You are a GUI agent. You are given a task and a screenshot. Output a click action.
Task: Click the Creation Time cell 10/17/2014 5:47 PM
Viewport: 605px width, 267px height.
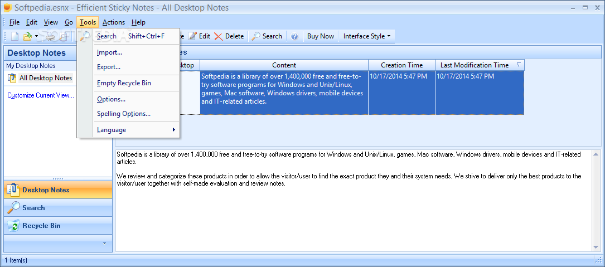401,93
